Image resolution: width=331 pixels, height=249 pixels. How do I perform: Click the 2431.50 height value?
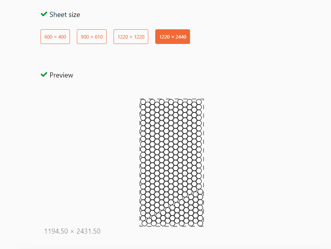point(88,231)
